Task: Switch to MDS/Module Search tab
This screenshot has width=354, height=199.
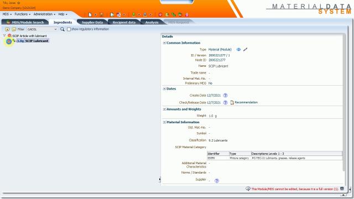Action: tap(25, 22)
